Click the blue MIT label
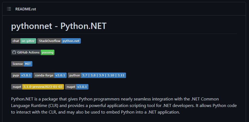 point(28,64)
